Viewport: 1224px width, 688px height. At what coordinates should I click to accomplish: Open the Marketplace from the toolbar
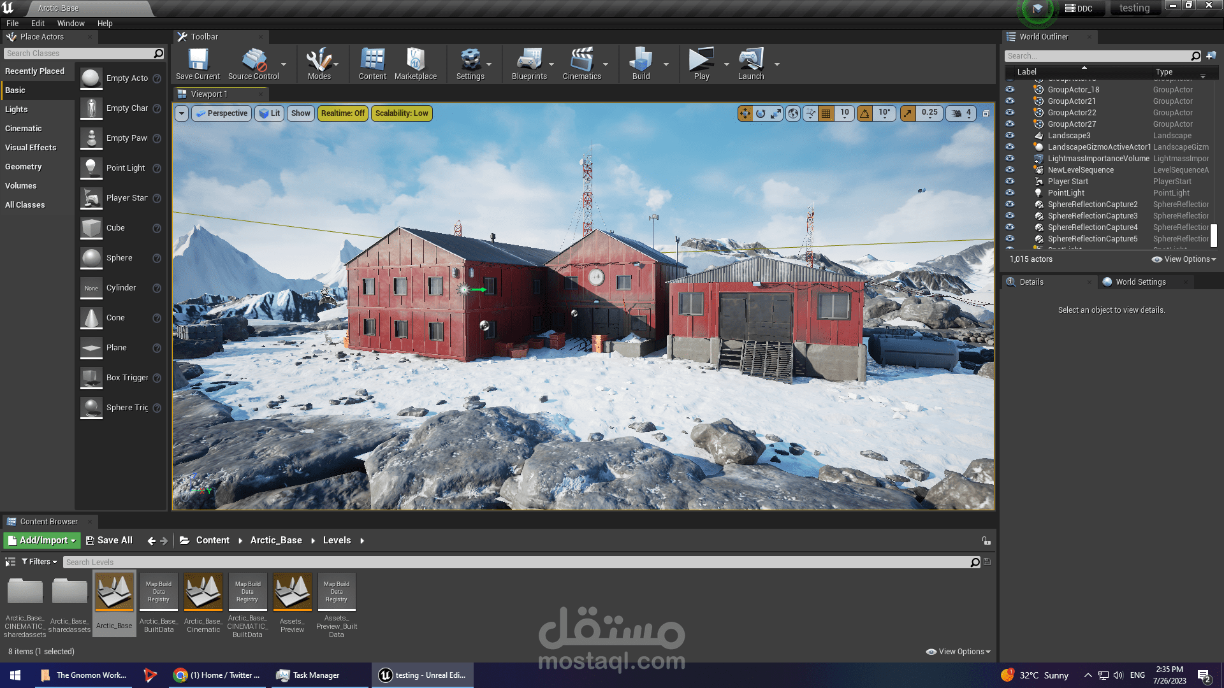tap(415, 63)
